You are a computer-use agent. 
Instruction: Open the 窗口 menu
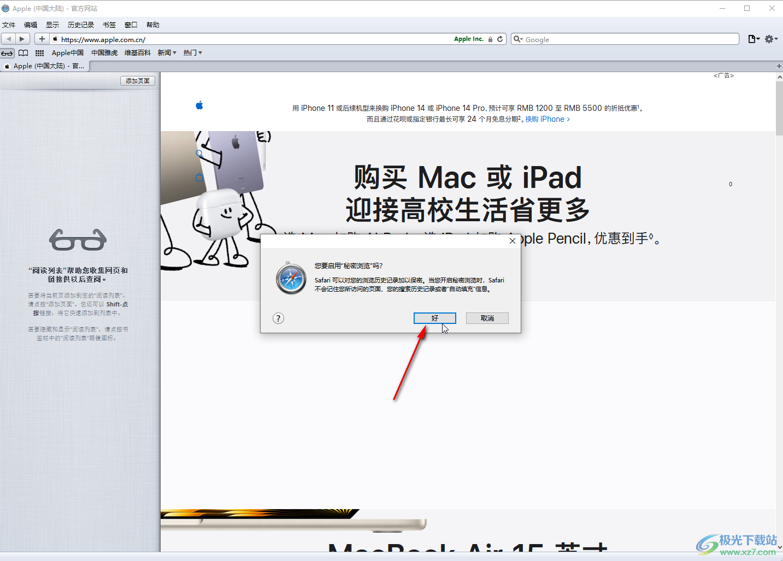tap(131, 25)
